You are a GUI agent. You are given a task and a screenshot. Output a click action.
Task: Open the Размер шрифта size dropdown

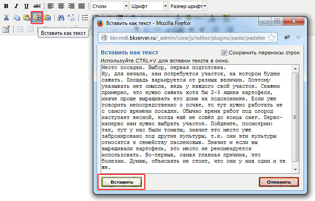pos(188,6)
